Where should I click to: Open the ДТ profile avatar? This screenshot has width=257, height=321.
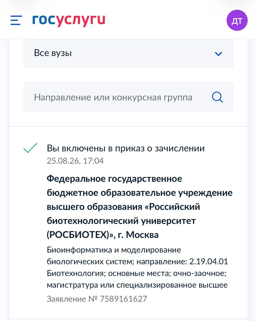click(237, 21)
